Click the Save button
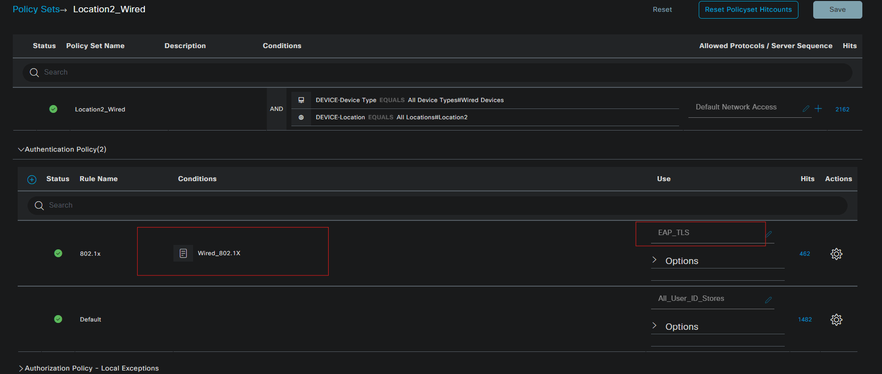Viewport: 882px width, 374px height. [838, 9]
